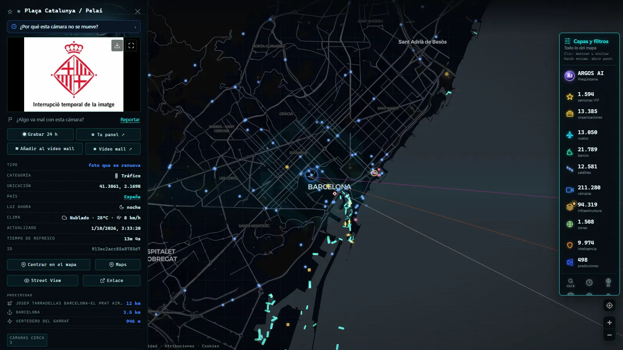Click Centrar en el mapa
623x350 pixels.
point(49,264)
